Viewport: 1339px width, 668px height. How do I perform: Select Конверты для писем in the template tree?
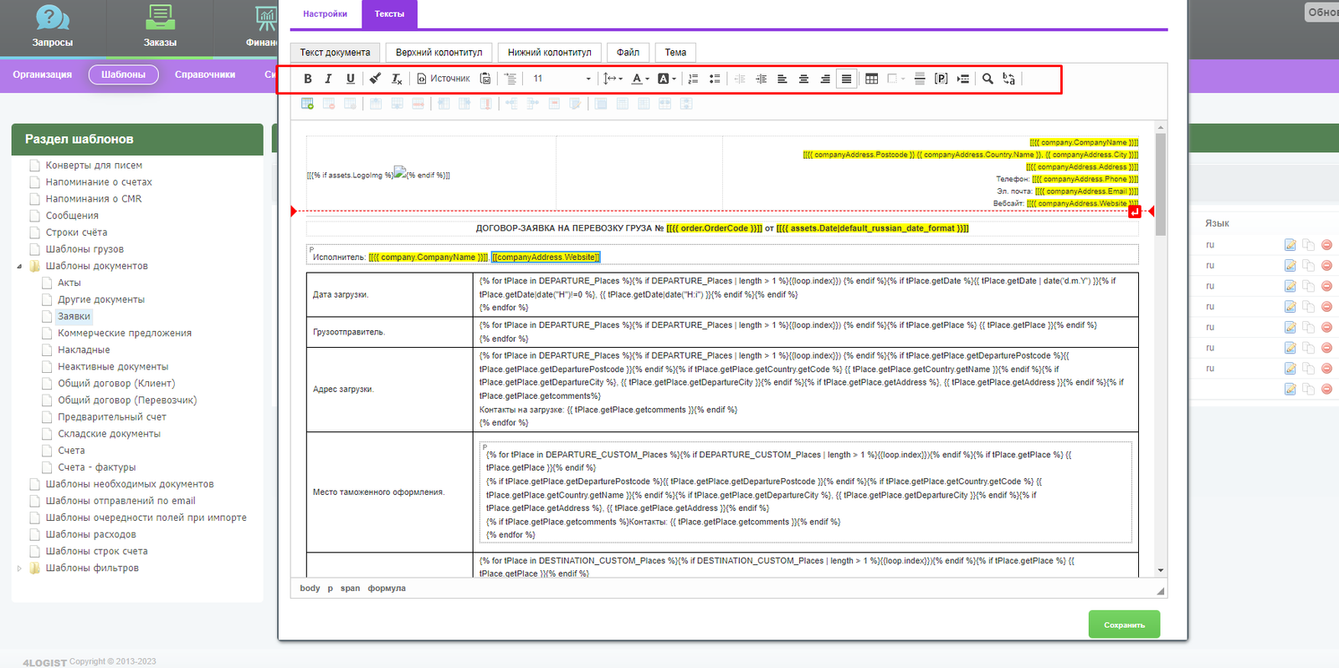coord(94,166)
